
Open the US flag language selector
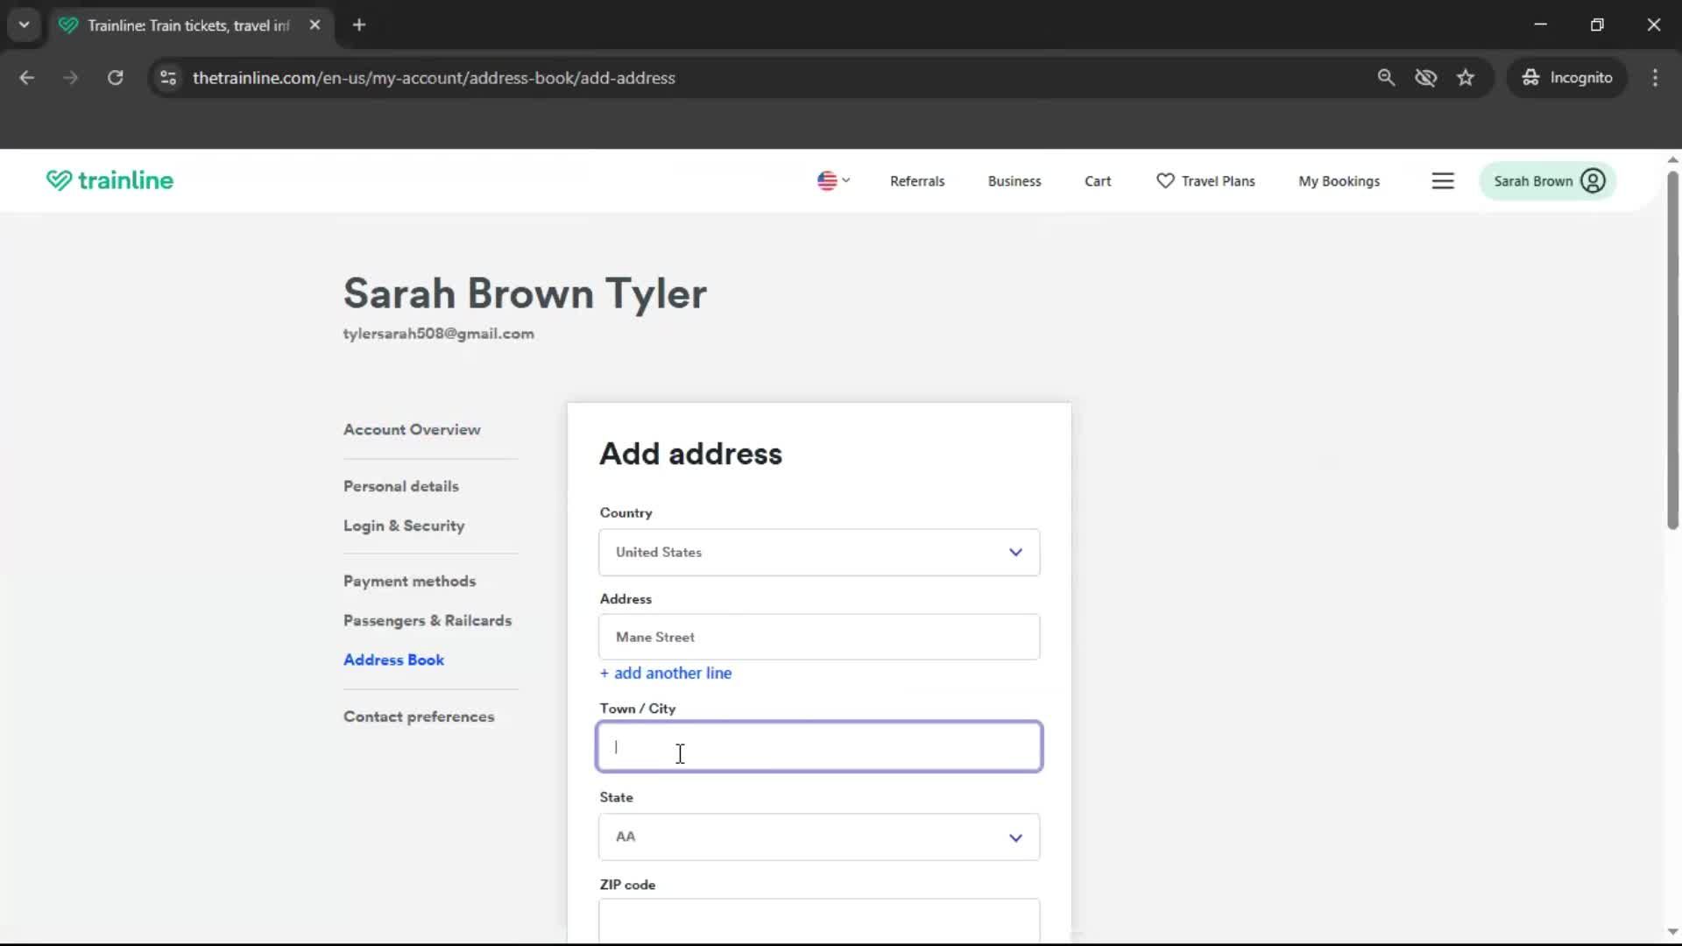(x=831, y=180)
